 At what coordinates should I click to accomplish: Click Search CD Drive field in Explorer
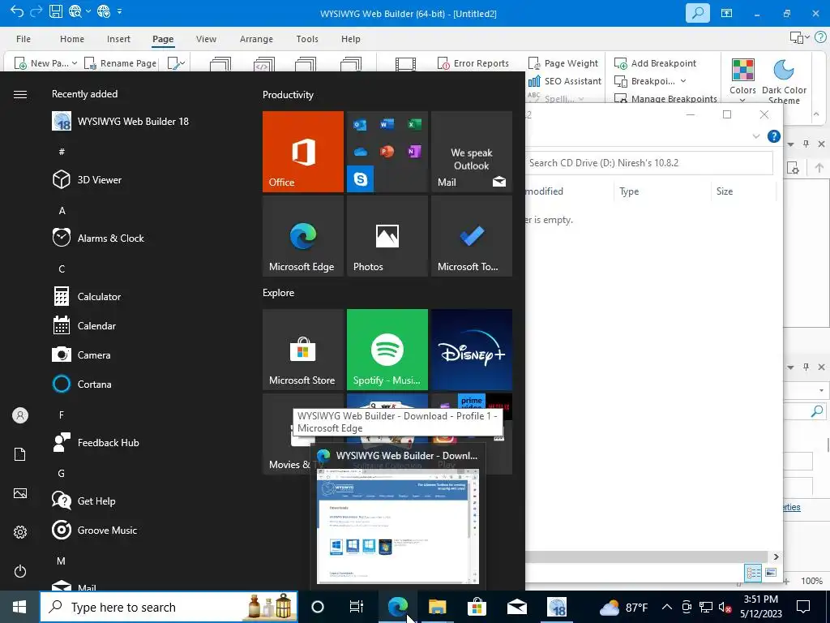click(x=649, y=162)
